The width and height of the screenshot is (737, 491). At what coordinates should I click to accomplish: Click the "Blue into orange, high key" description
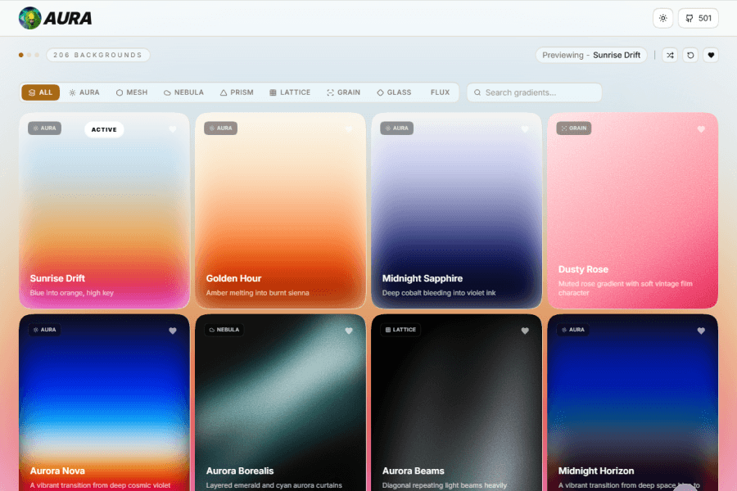tap(72, 293)
